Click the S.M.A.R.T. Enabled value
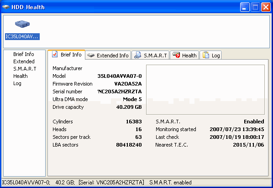Image resolution: width=273 pixels, height=188 pixels. (x=254, y=122)
